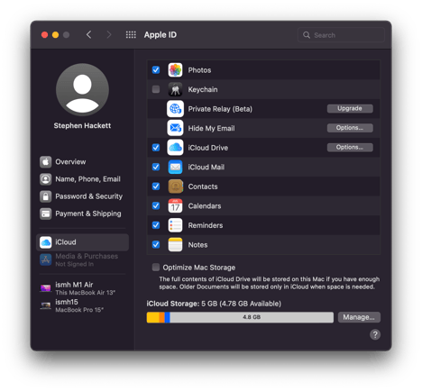Click the Contacts book icon
Screen dimensions: 422x391
point(176,186)
